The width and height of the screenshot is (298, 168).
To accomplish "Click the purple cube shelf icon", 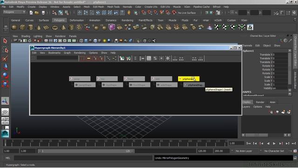I will tap(112, 27).
